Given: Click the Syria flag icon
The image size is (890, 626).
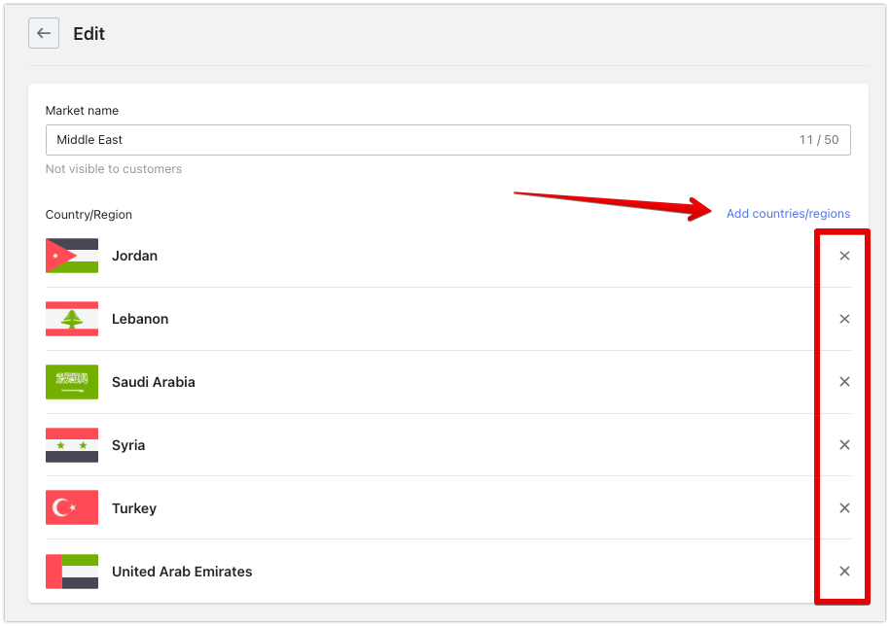Looking at the screenshot, I should (x=72, y=445).
